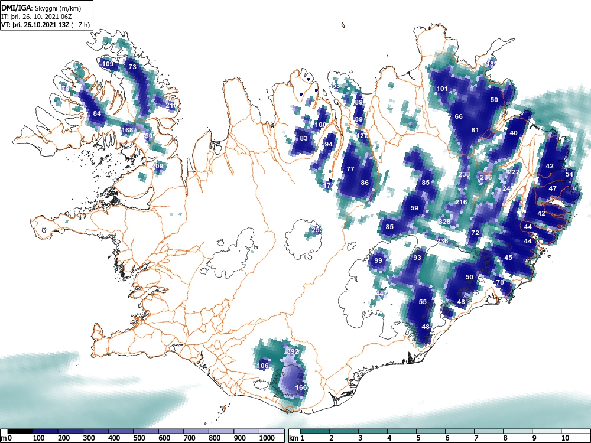Screen dimensions: 591x443
Task: Select the 8–9 km pale teal swatch
Action: coord(518,431)
